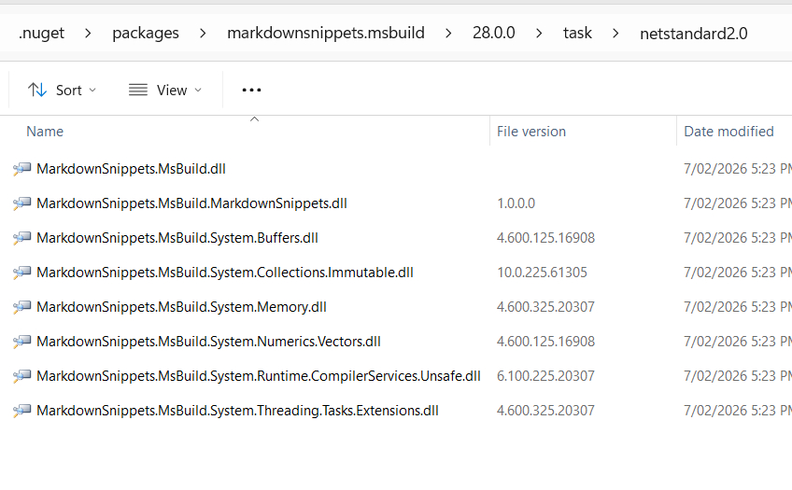Click the CompilerServices.Unsafe.dll file icon
The width and height of the screenshot is (792, 490).
(21, 376)
